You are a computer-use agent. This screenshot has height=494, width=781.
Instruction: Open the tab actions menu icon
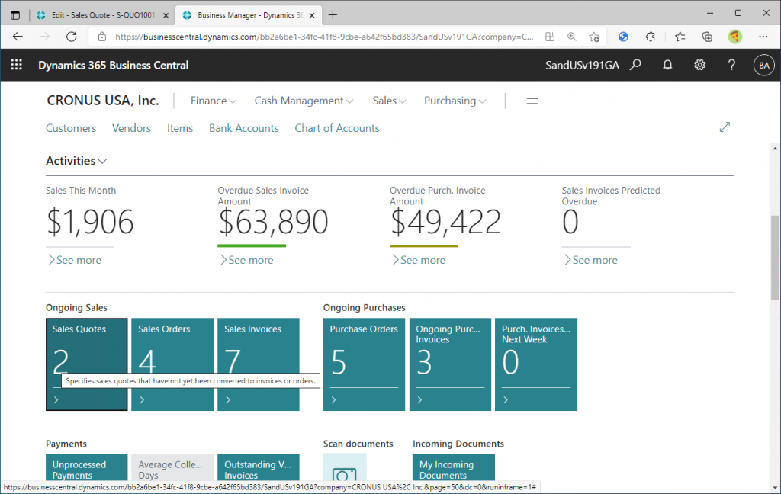pos(15,15)
